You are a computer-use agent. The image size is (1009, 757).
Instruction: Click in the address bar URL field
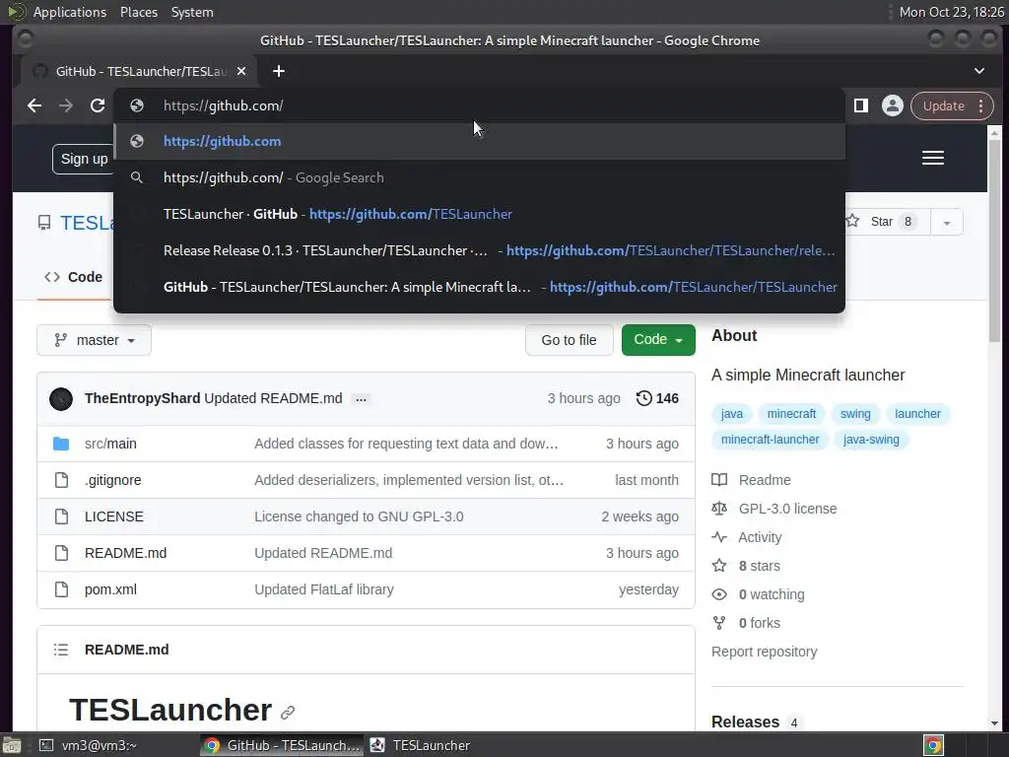click(x=480, y=105)
